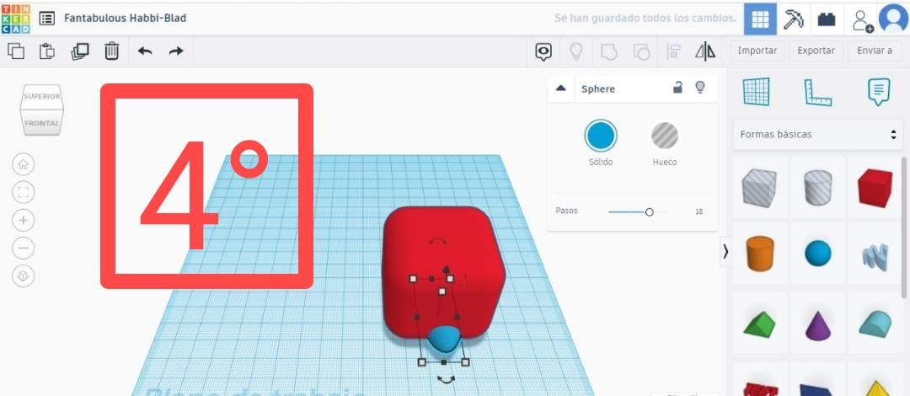Viewport: 910px width, 396px height.
Task: Toggle the notes visibility icon
Action: pyautogui.click(x=543, y=51)
